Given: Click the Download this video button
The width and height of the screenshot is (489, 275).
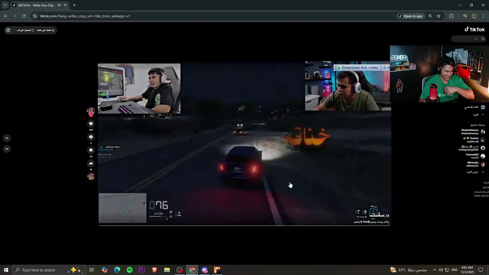Looking at the screenshot, I should pos(358,68).
